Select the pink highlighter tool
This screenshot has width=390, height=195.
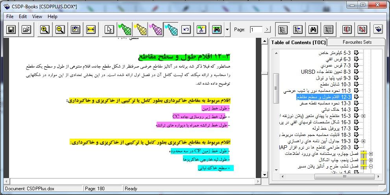click(156, 30)
